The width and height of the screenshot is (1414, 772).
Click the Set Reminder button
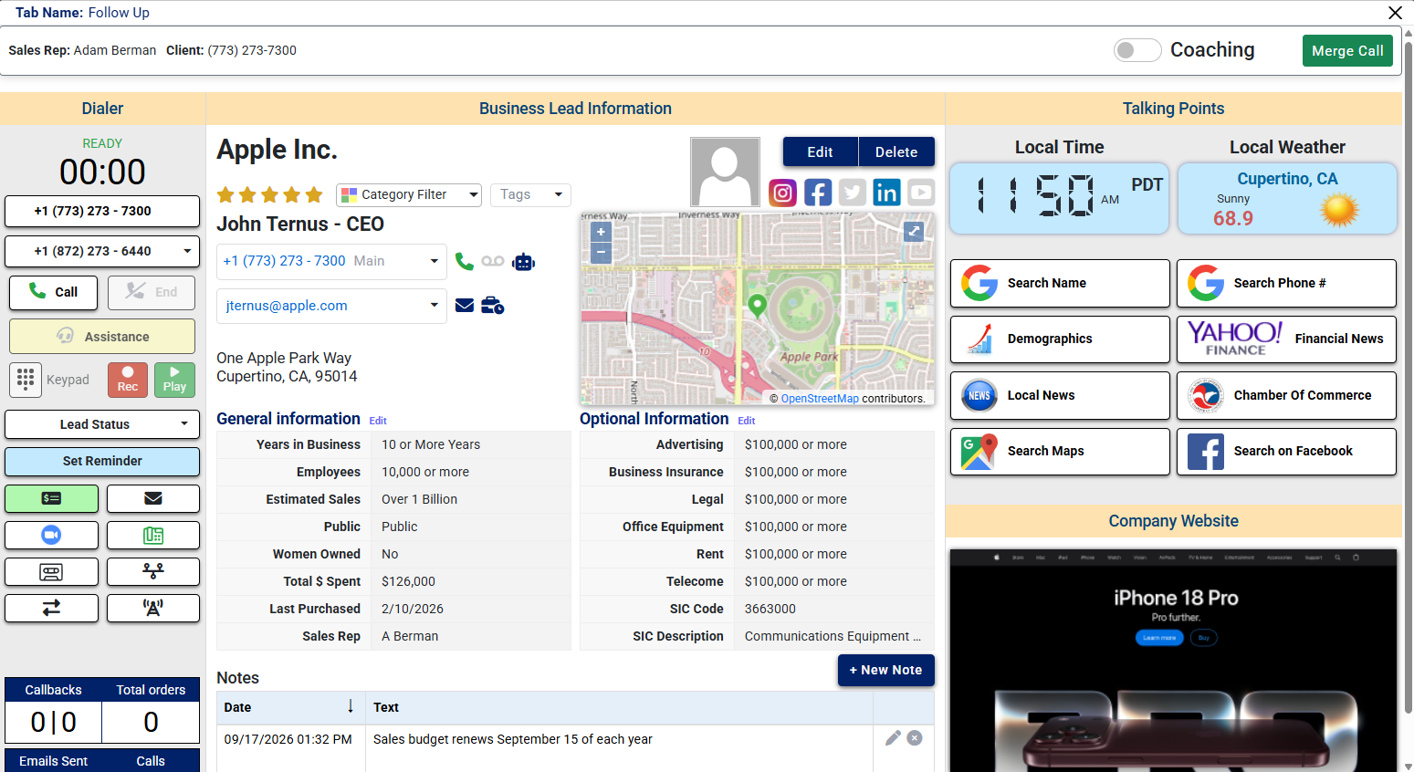pyautogui.click(x=102, y=461)
